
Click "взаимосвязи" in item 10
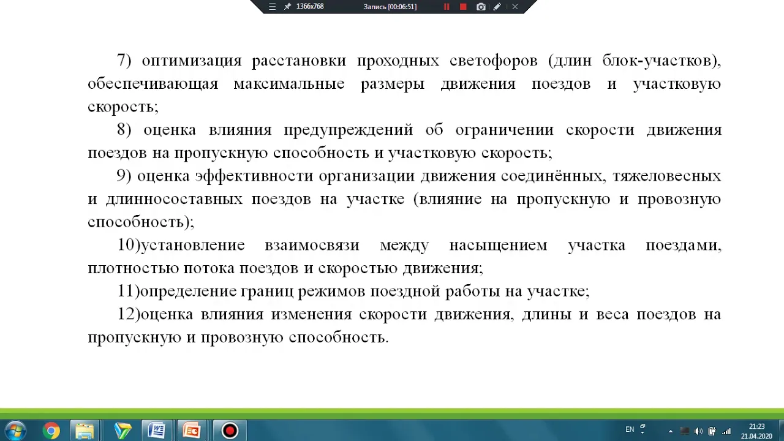[x=312, y=245]
